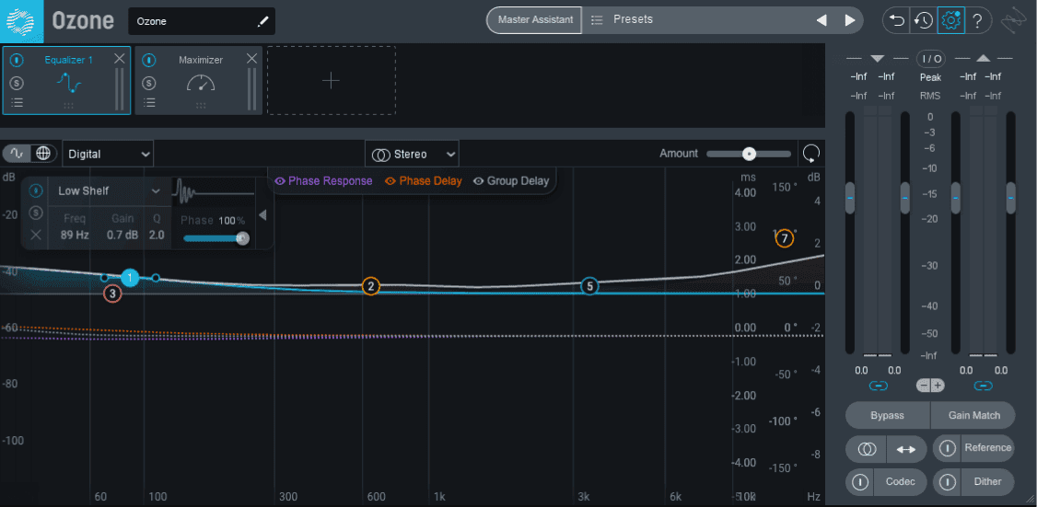
Task: Open the undo history clock icon
Action: click(x=923, y=20)
